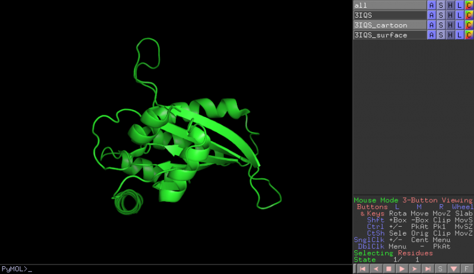Toggle visibility of 3IQS object
The width and height of the screenshot is (474, 274).
pos(389,15)
